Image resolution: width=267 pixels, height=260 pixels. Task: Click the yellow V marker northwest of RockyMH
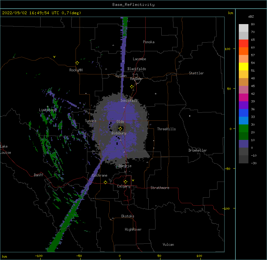(54, 57)
